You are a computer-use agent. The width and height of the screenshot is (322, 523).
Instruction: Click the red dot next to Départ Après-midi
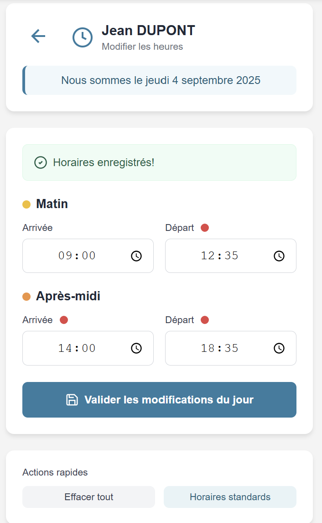click(205, 320)
